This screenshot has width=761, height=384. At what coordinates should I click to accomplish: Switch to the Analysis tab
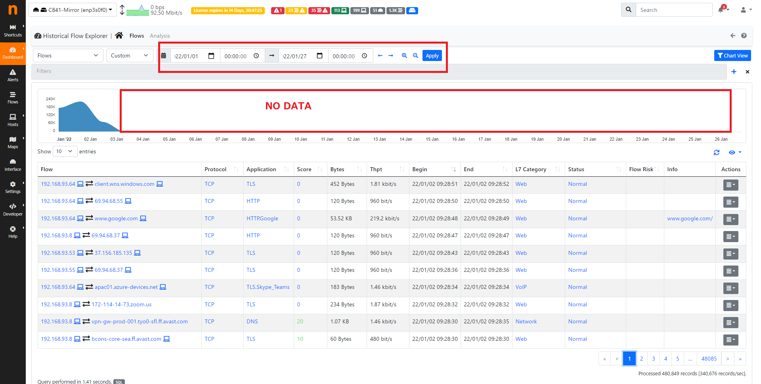(160, 36)
